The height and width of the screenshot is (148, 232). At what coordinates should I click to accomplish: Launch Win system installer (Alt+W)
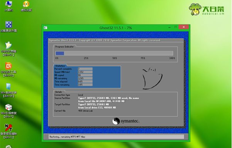tap(8, 90)
